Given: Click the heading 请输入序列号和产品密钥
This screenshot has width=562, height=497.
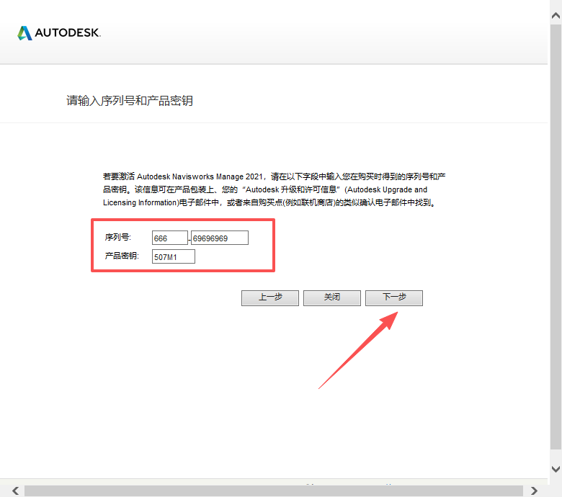Looking at the screenshot, I should click(x=130, y=101).
